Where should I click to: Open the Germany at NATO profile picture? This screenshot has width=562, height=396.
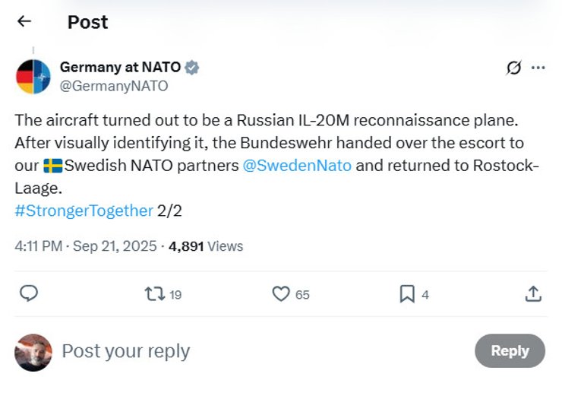pos(33,76)
